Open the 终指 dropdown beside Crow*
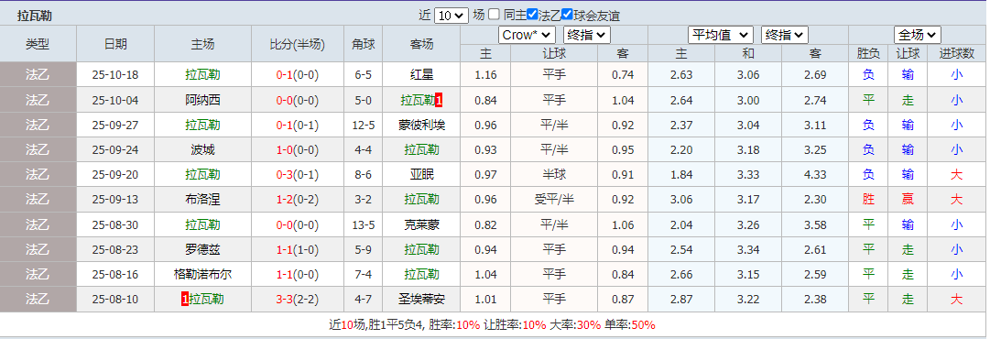The width and height of the screenshot is (990, 339). click(586, 35)
